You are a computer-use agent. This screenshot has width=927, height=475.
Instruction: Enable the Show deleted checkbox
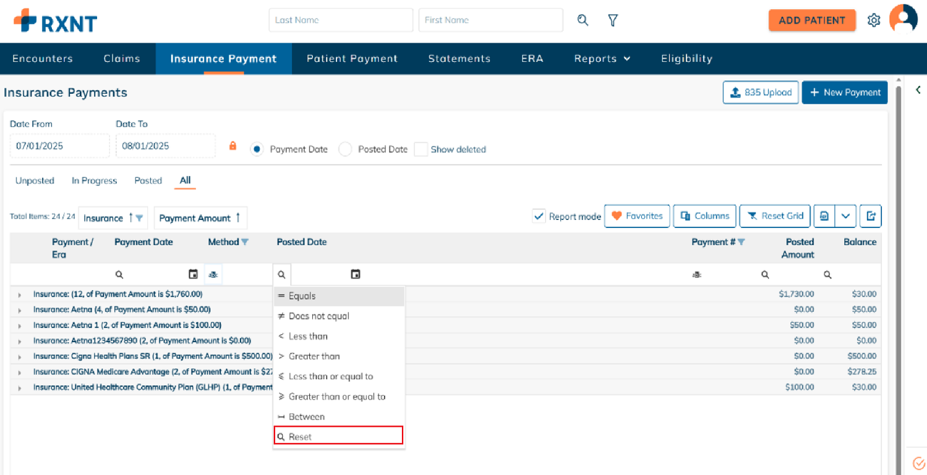tap(421, 149)
